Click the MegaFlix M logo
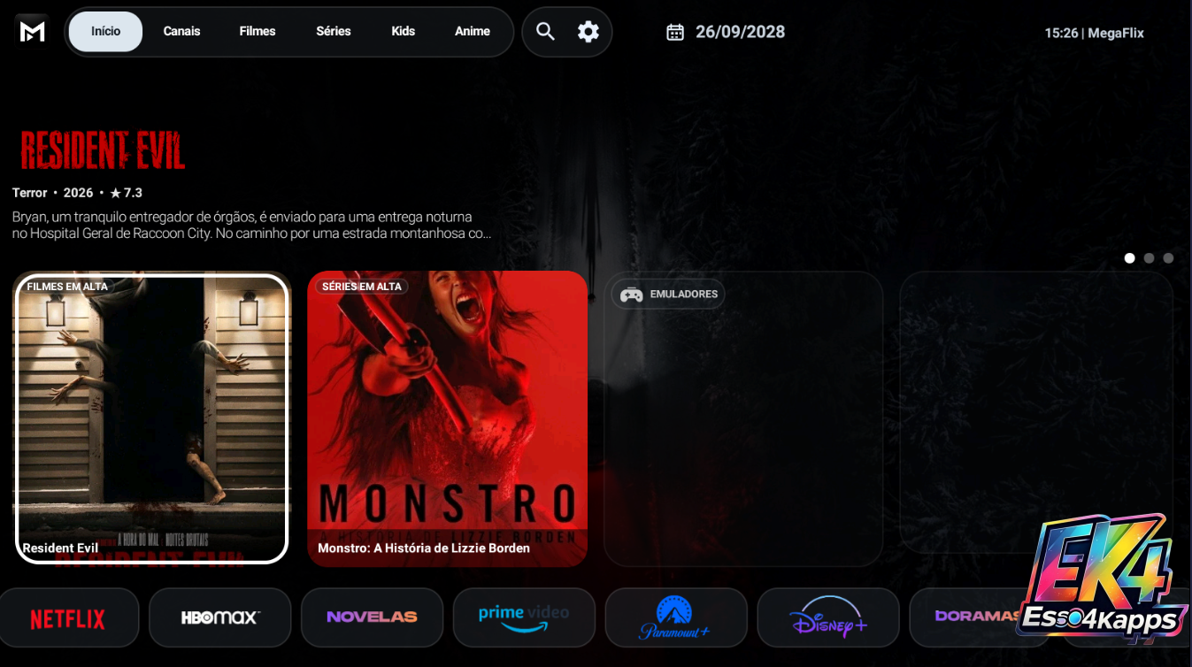 [33, 32]
